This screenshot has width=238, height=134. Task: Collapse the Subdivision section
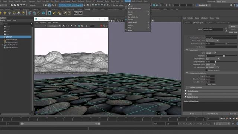coord(187,50)
